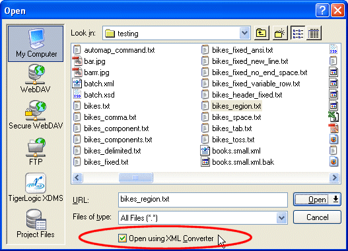Image resolution: width=348 pixels, height=251 pixels.
Task: Expand the Look in folder dropdown
Action: tap(244, 33)
